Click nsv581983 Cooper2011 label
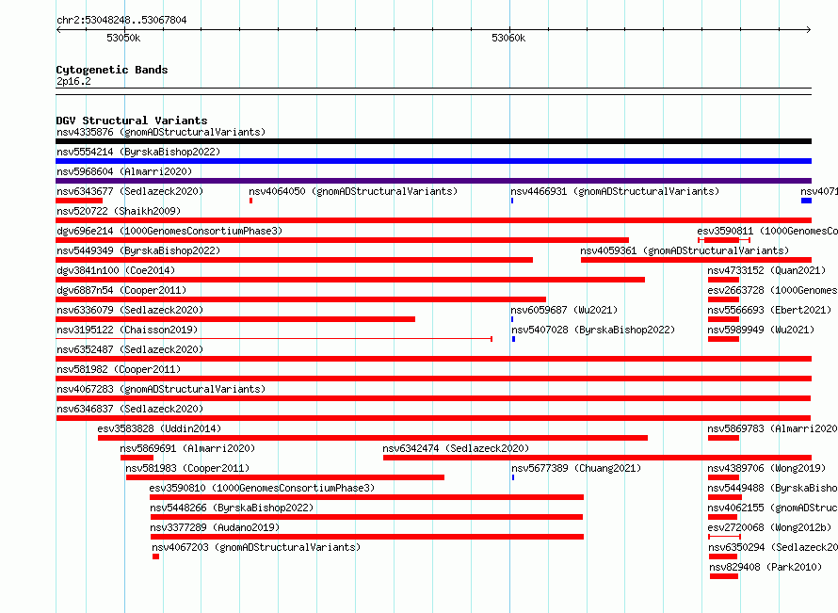The height and width of the screenshot is (613, 838). coord(187,468)
